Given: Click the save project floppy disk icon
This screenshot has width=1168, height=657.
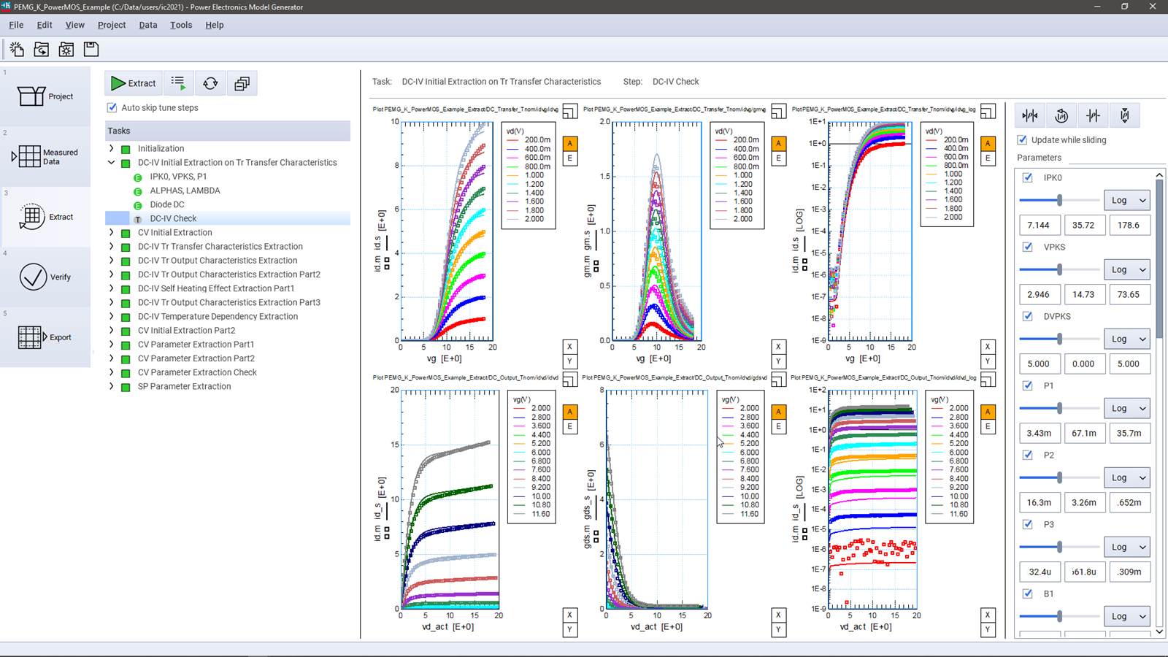Looking at the screenshot, I should [x=91, y=49].
